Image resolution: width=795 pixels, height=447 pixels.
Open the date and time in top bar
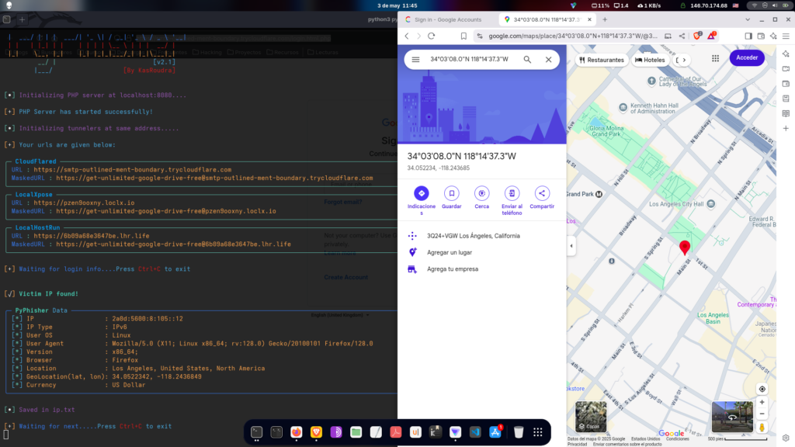coord(397,5)
